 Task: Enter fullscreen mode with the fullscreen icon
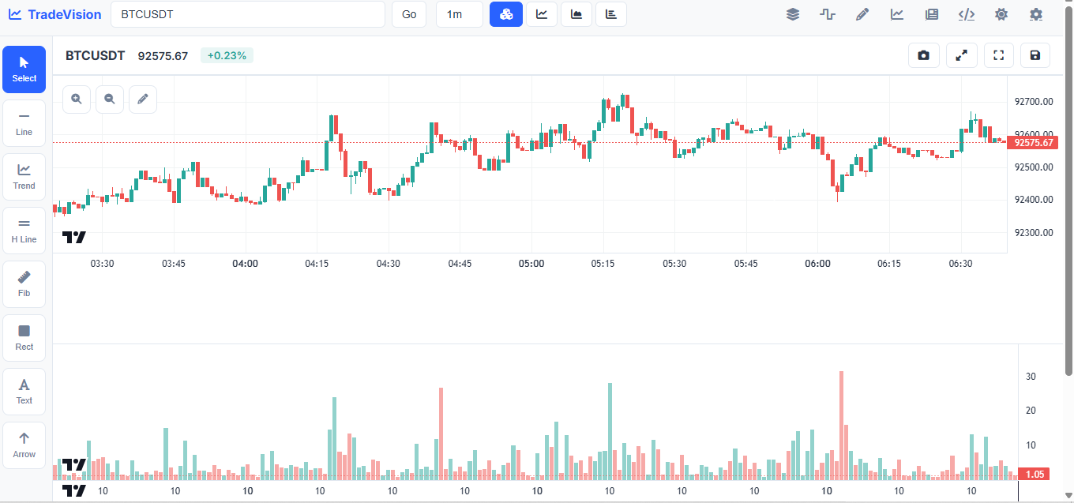998,55
